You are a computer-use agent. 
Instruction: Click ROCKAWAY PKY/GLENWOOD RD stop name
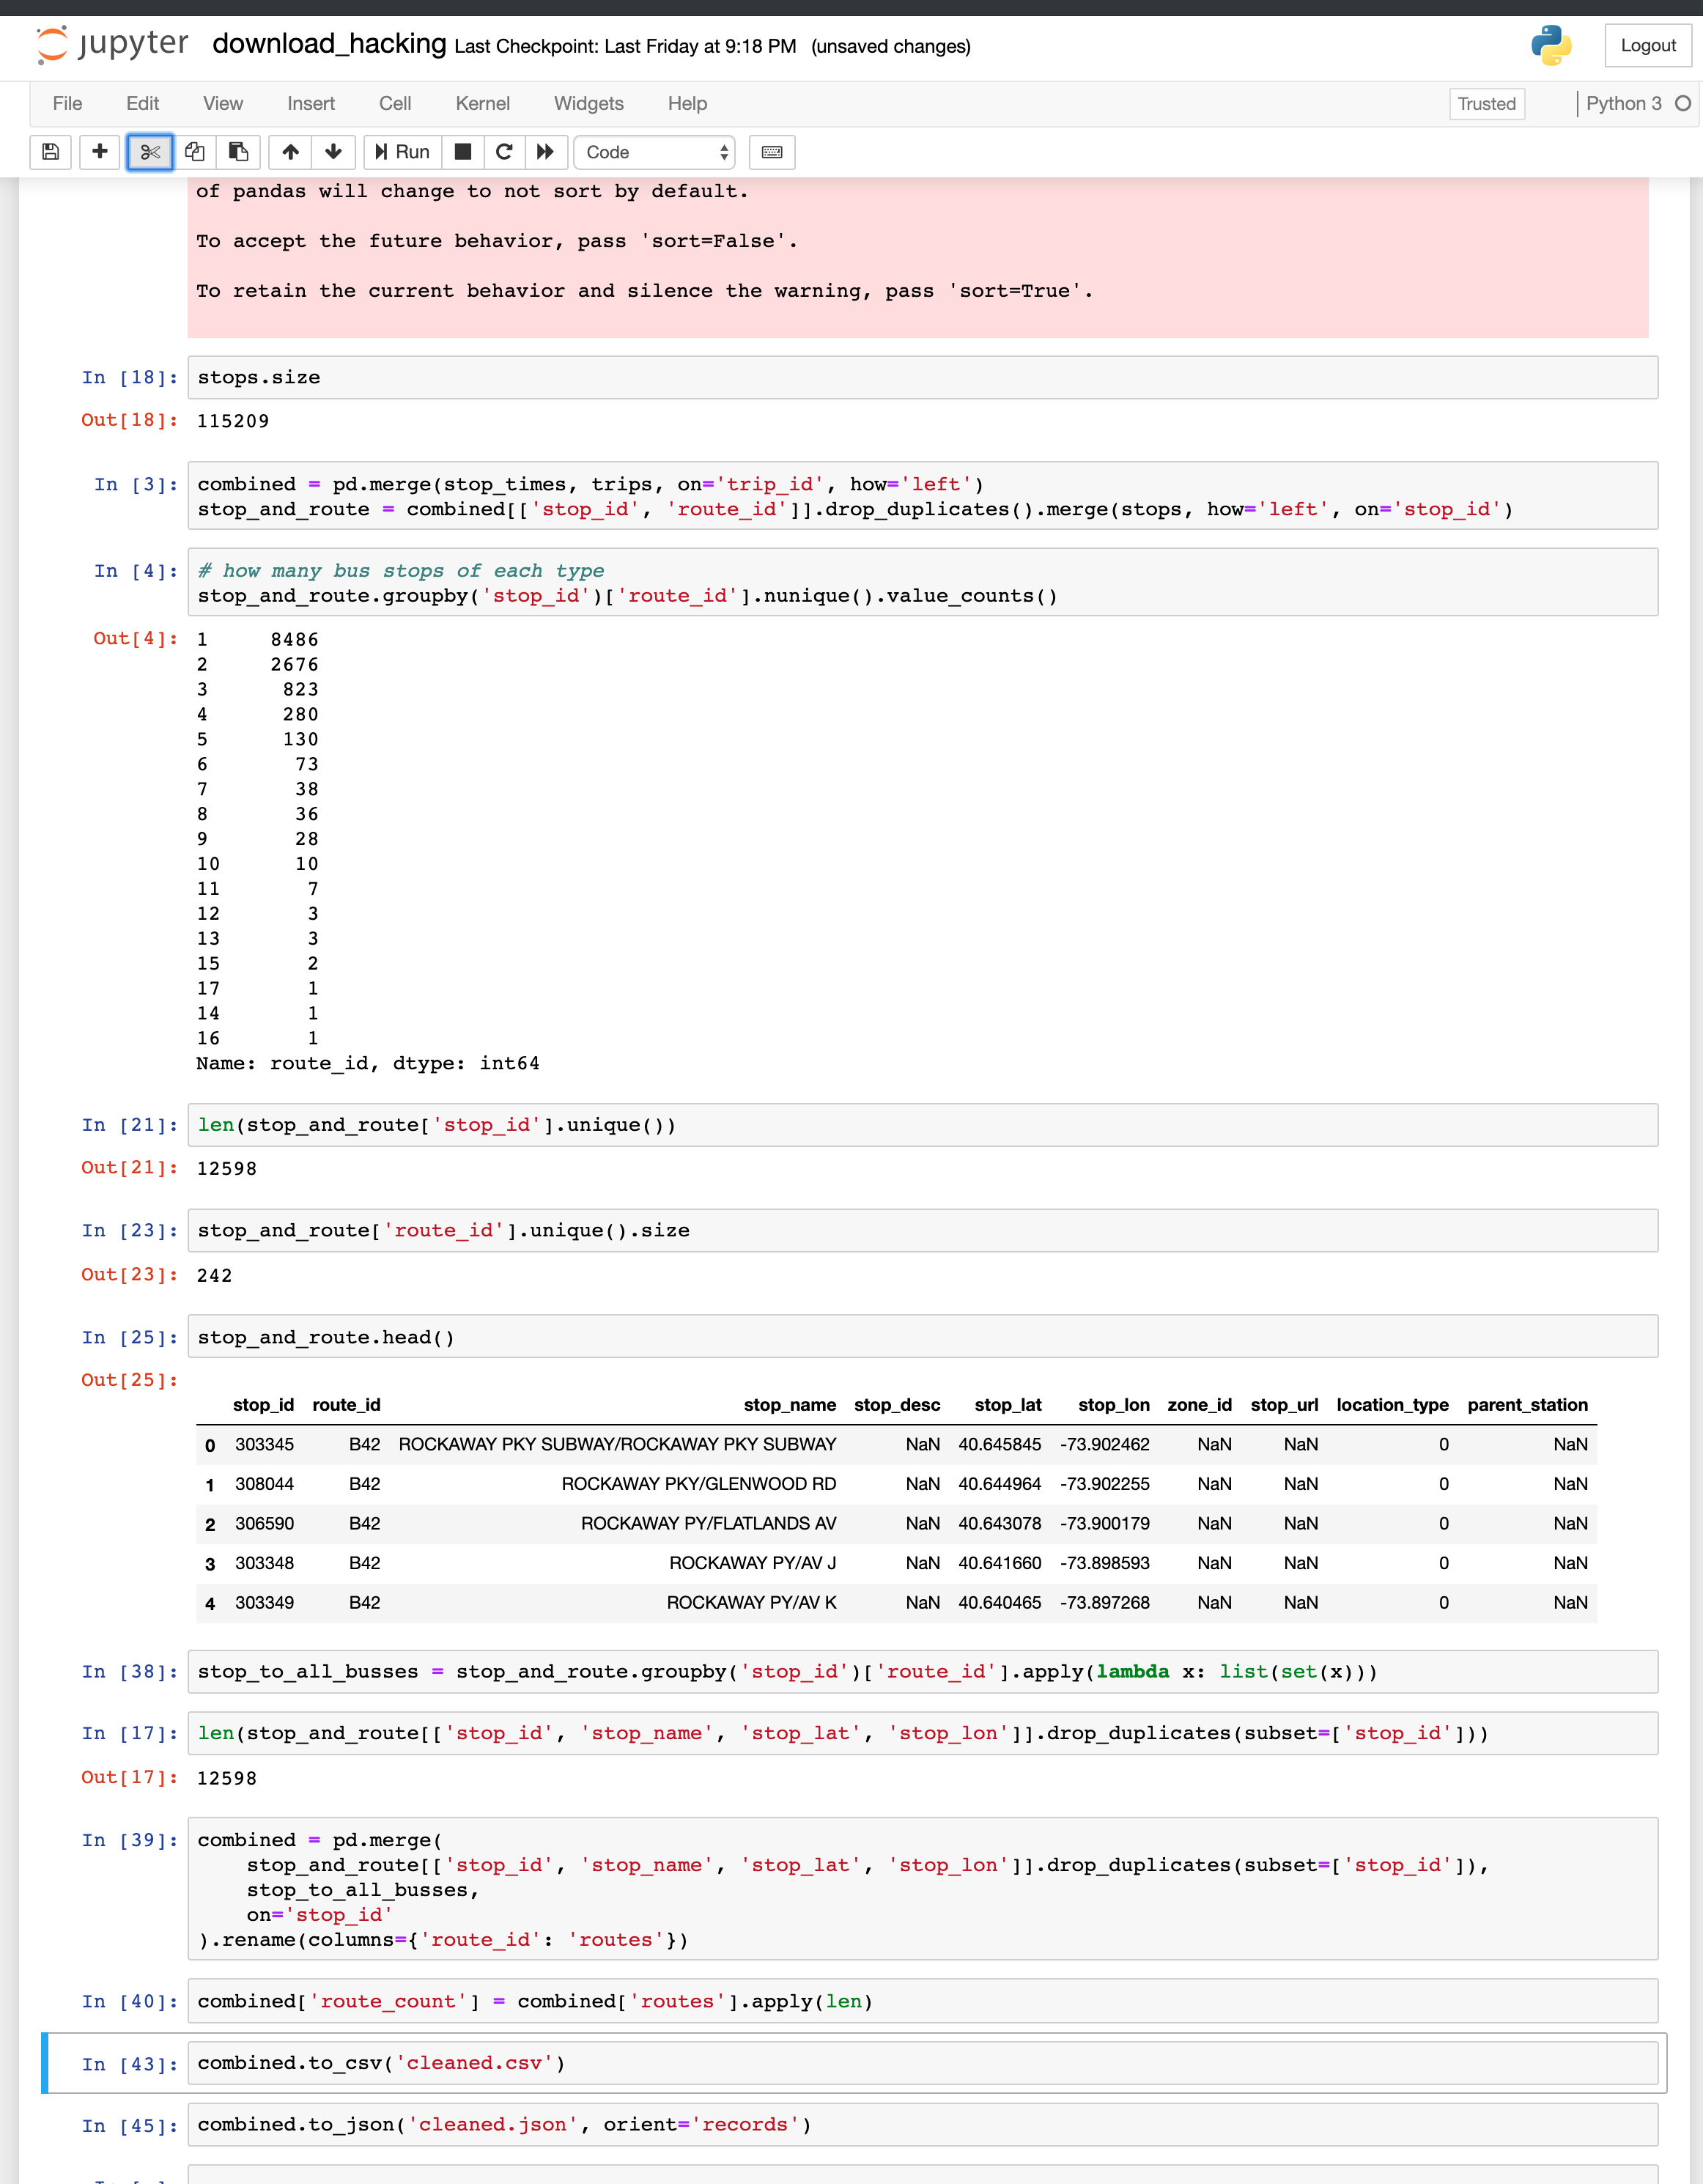click(698, 1484)
